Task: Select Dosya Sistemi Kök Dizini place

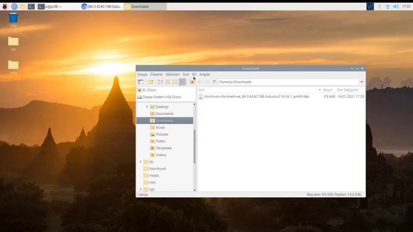Action: pyautogui.click(x=166, y=97)
